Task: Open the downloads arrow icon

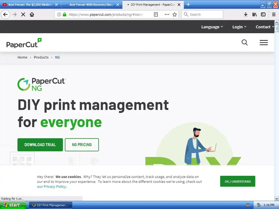Action: 246,14
